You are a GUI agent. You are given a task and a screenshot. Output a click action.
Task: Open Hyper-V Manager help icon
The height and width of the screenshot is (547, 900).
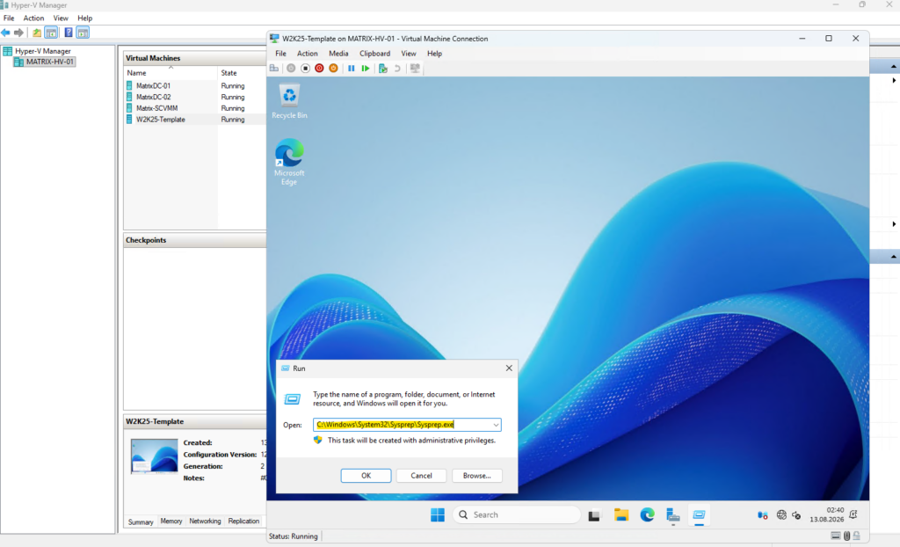(69, 33)
